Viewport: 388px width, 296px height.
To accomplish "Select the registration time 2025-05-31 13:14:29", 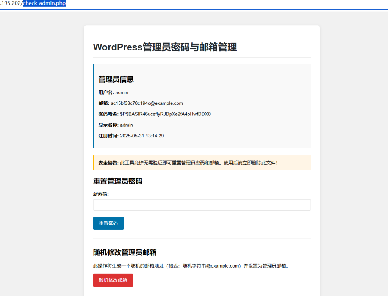I will point(142,136).
